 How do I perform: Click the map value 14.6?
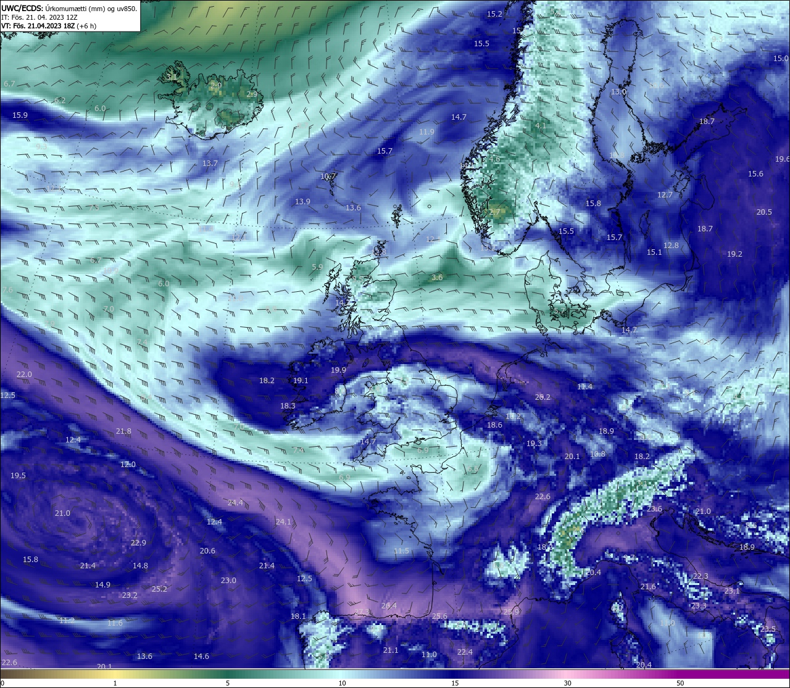click(201, 656)
